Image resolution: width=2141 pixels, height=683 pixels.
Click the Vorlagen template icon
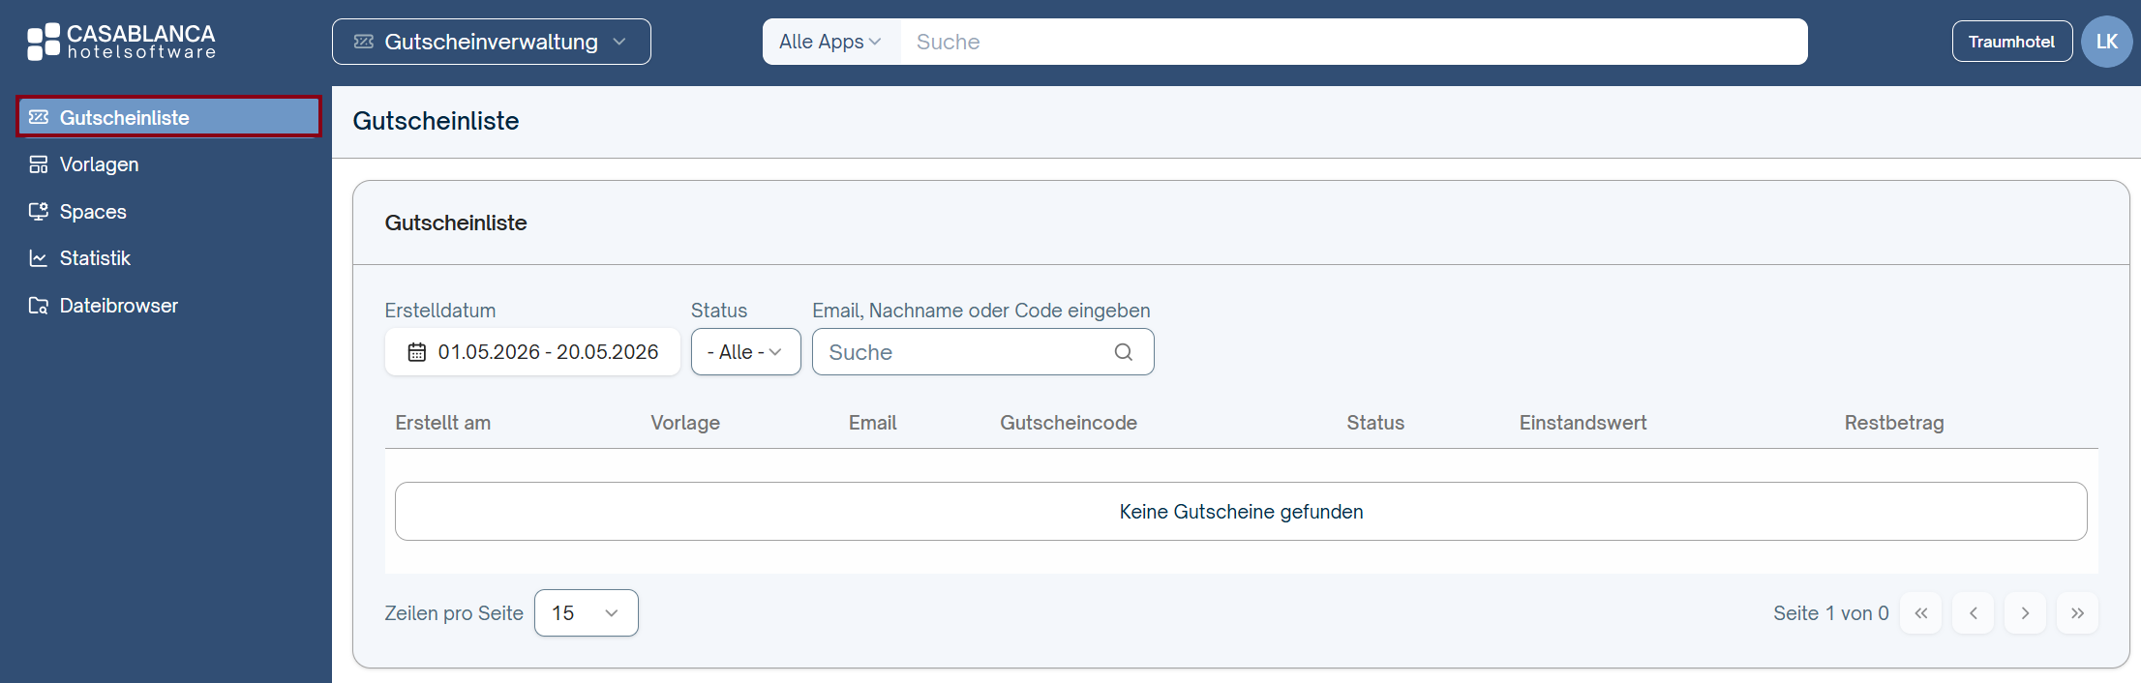point(39,164)
